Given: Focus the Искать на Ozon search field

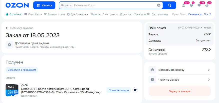Looking at the screenshot, I should tap(115, 5).
